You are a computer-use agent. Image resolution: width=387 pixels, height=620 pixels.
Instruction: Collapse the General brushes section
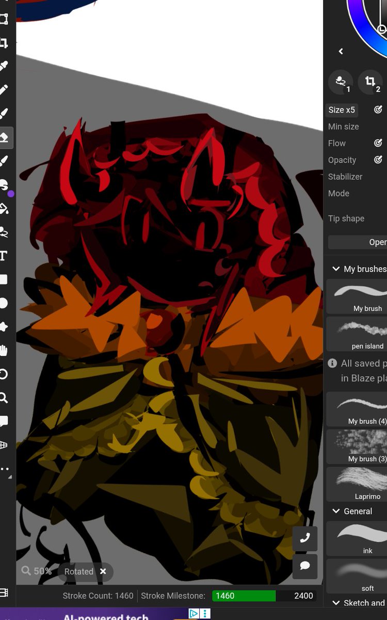tap(336, 511)
